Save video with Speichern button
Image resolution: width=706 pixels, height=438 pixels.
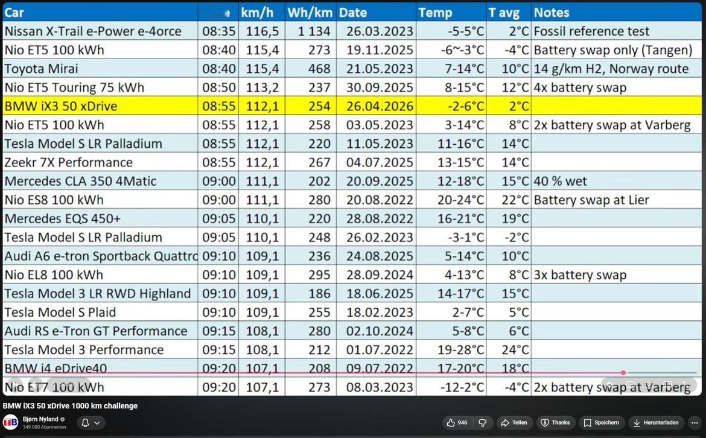tap(602, 423)
